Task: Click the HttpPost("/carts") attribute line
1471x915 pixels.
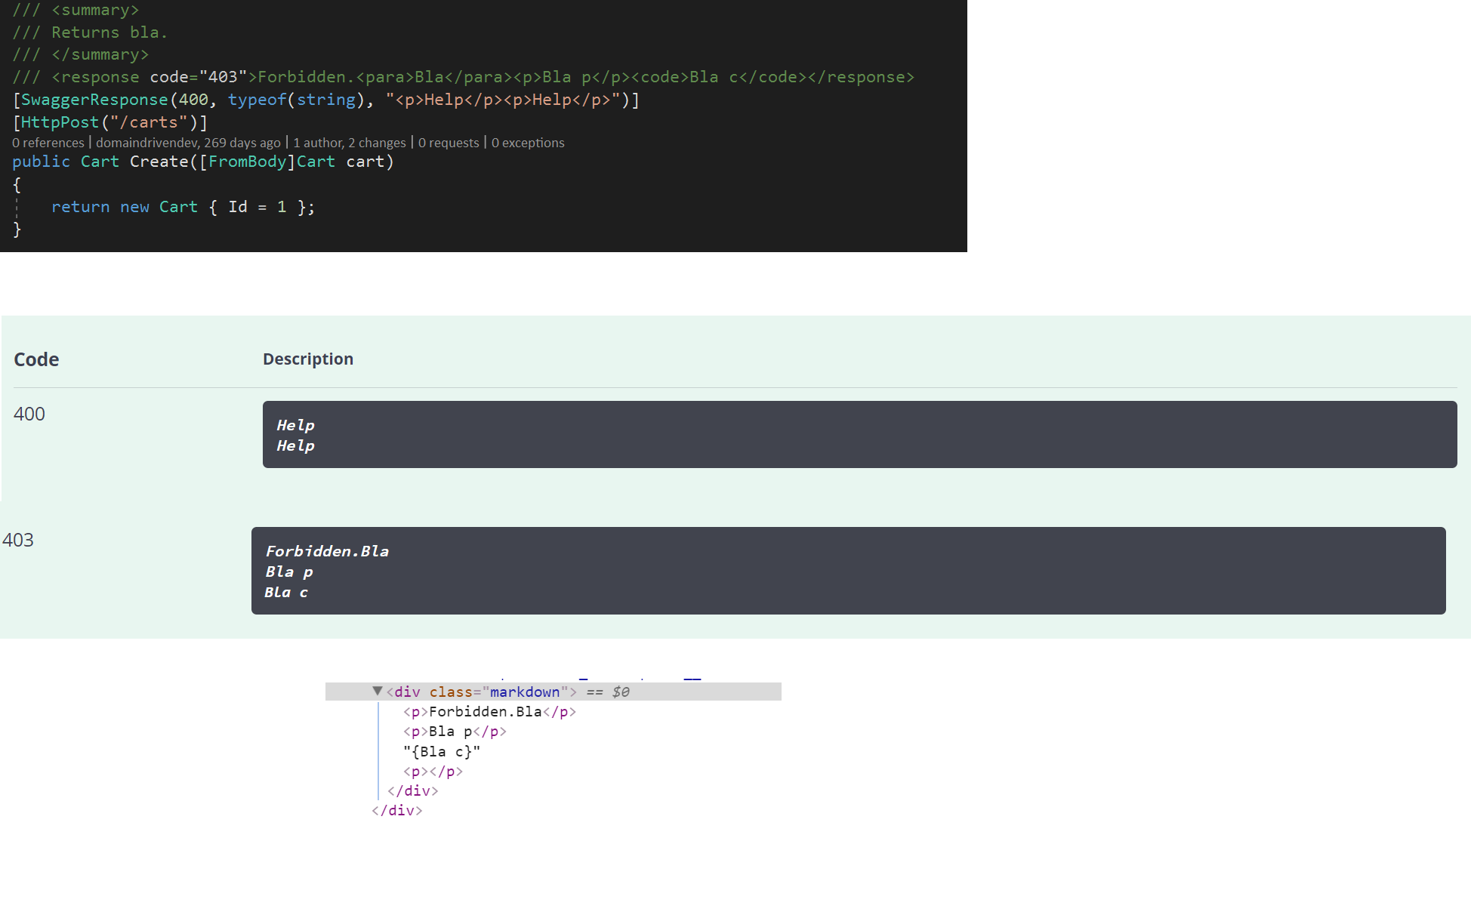Action: pyautogui.click(x=109, y=122)
